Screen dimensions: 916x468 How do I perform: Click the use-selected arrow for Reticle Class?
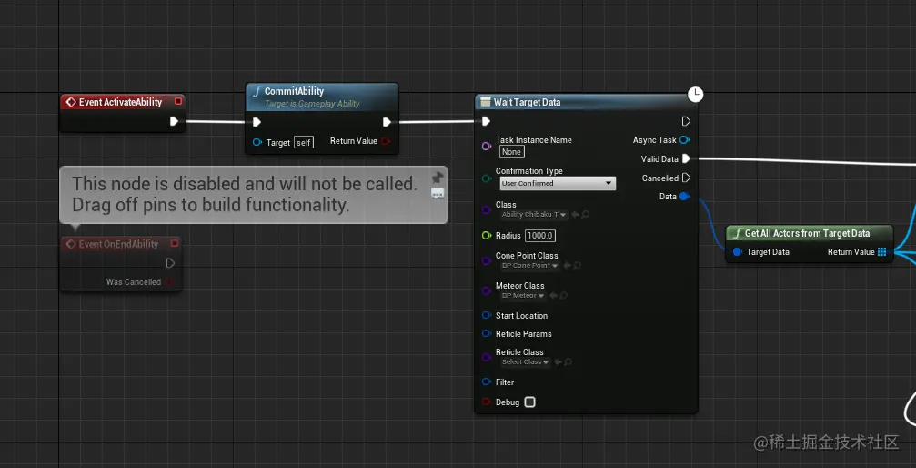[558, 362]
